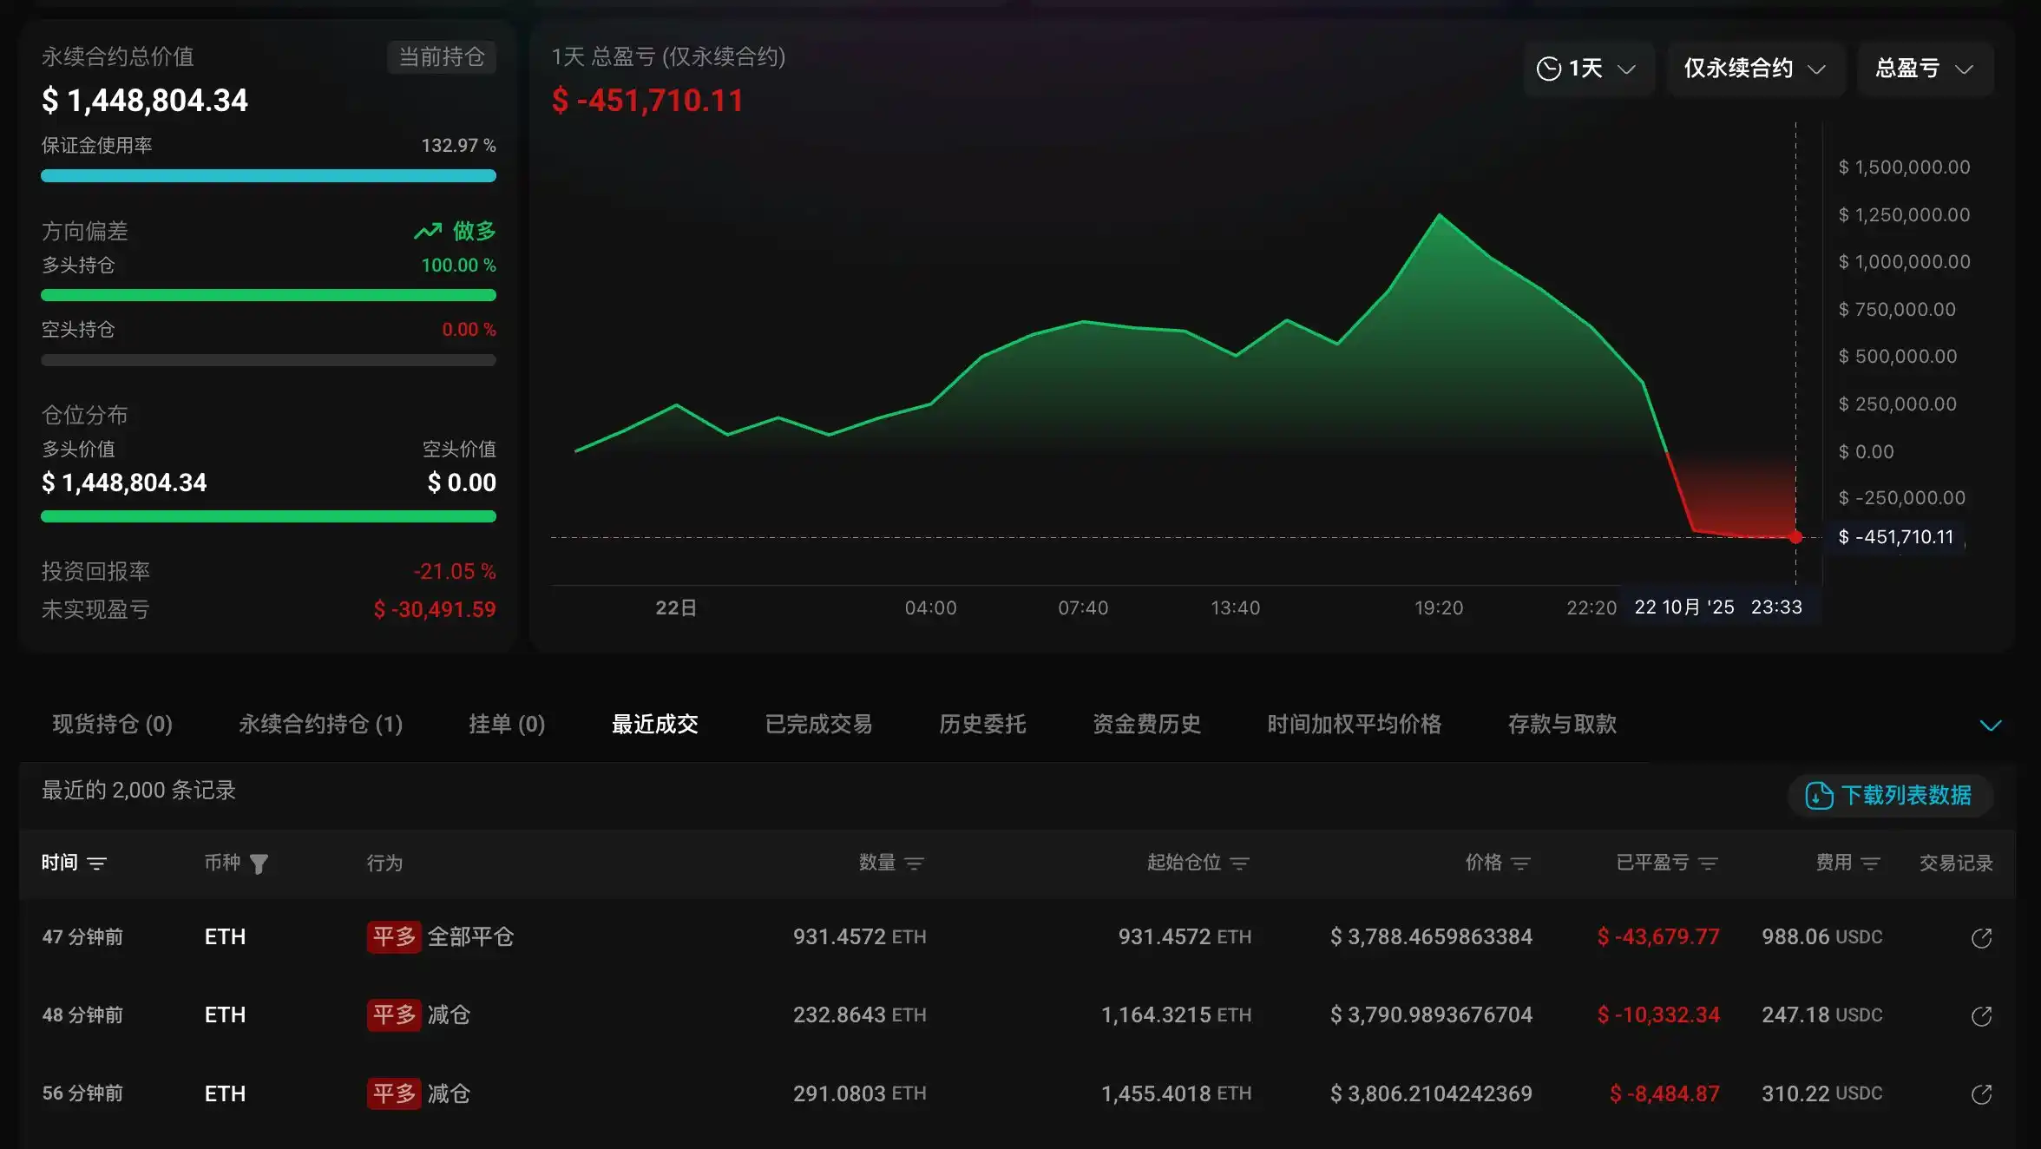Click the 币种 filter funnel icon
Viewport: 2041px width, 1149px height.
(259, 863)
